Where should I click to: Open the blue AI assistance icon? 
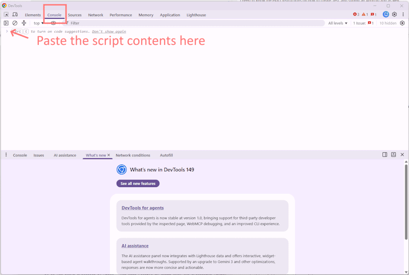(x=386, y=14)
